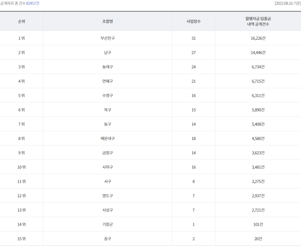Click the 16,226건 value
Screen dimensions: 301x246
(258, 38)
